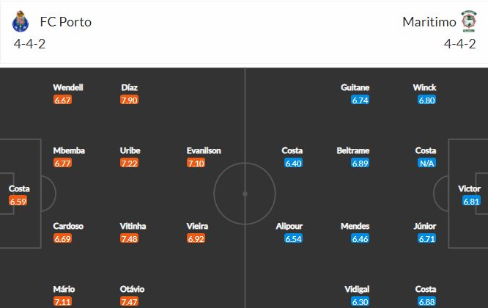This screenshot has height=308, width=488.
Task: Select Porto goalkeeper Costa's 6.59 rating
Action: tap(18, 201)
